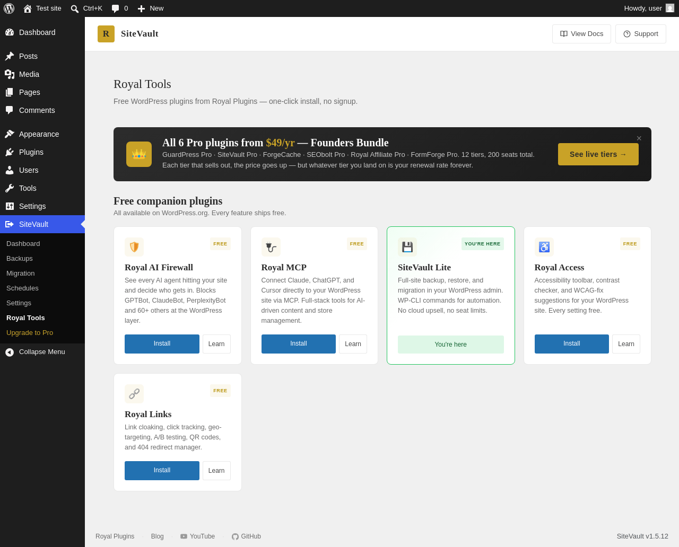This screenshot has width=679, height=547.
Task: Learn more about Royal AI Firewall
Action: point(216,344)
